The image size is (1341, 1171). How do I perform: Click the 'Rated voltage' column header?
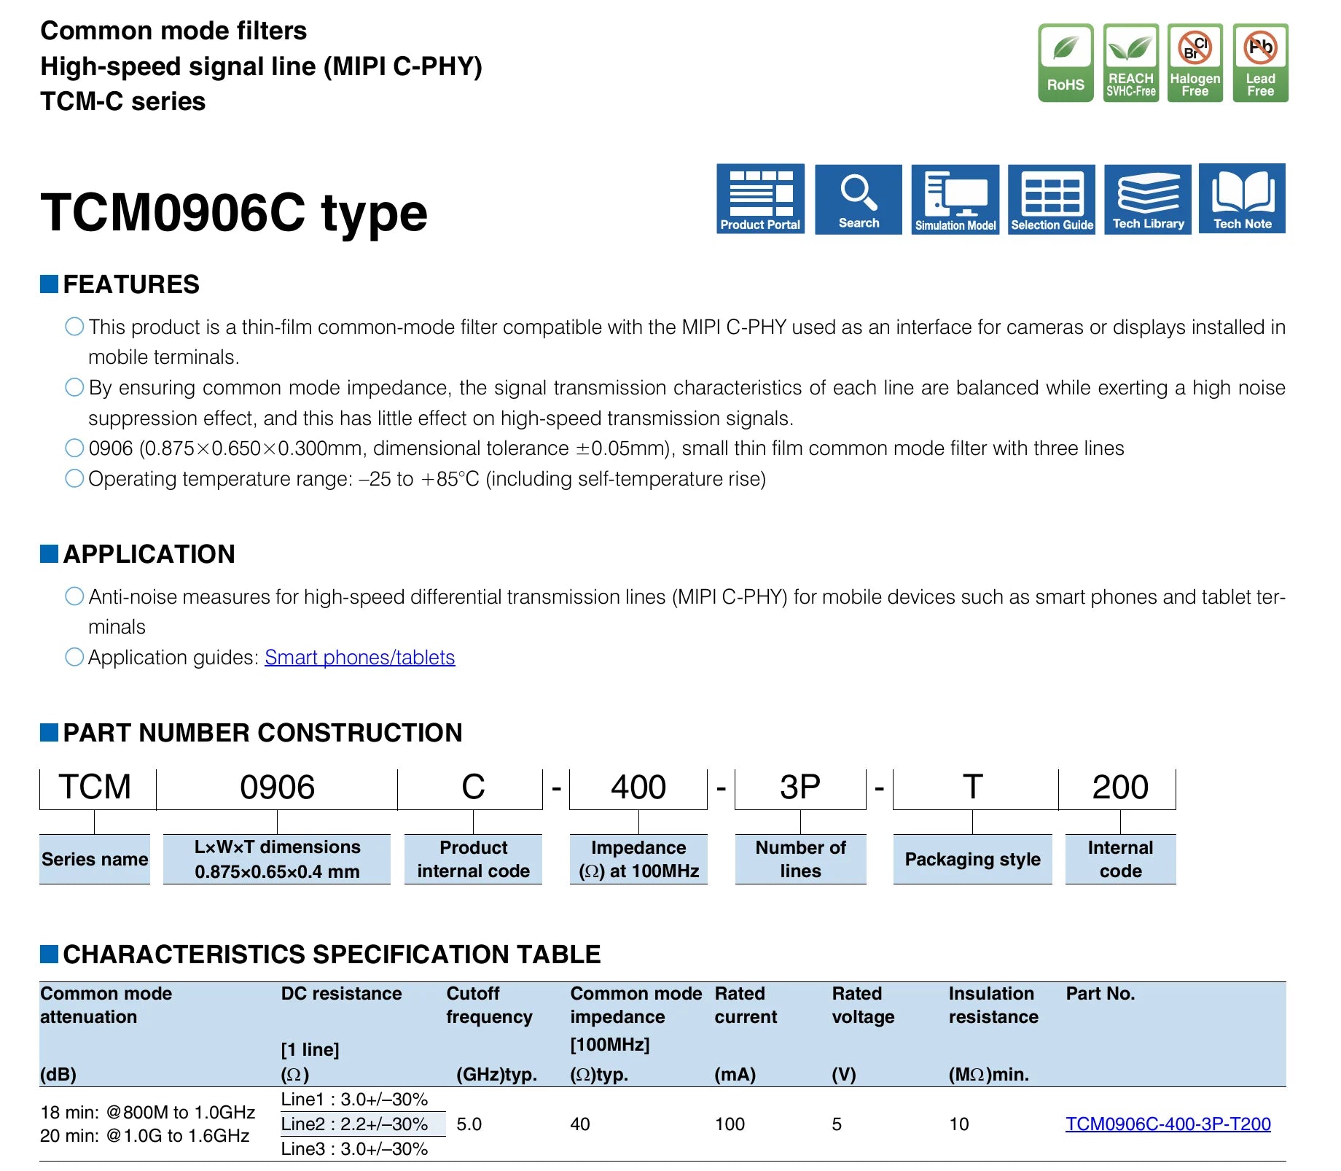[x=863, y=1005]
